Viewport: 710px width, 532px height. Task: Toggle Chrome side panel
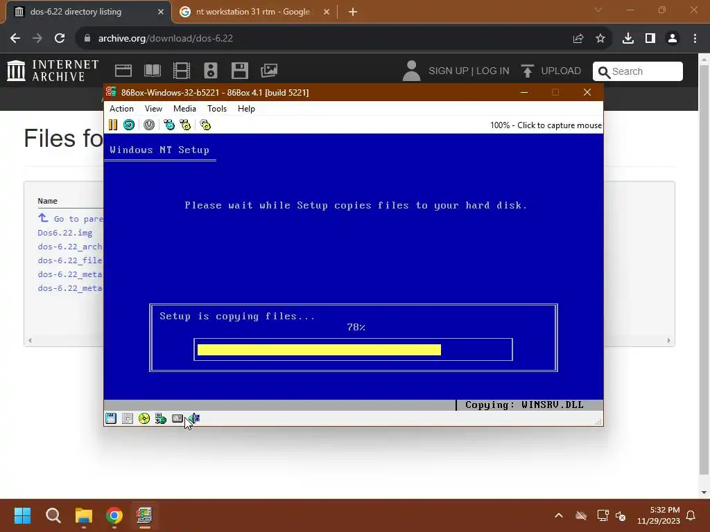pyautogui.click(x=650, y=39)
